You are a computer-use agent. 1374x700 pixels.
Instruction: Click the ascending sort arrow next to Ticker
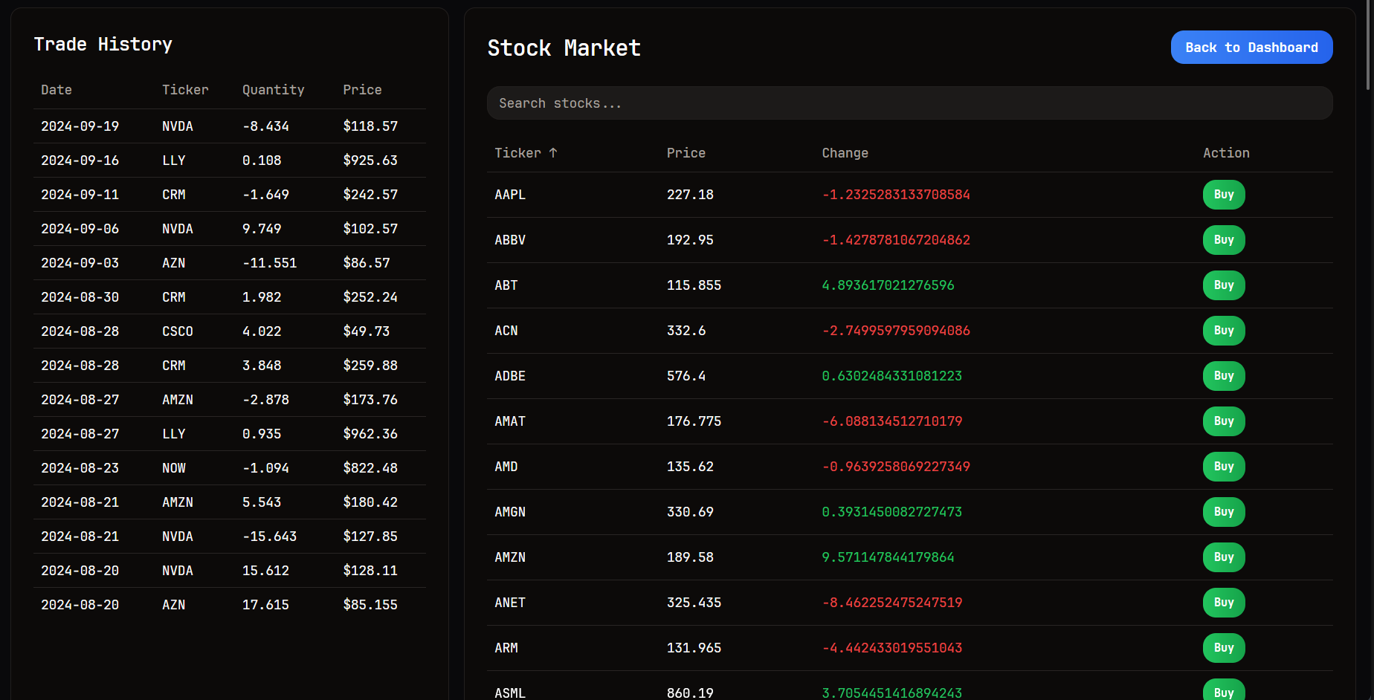click(x=553, y=153)
